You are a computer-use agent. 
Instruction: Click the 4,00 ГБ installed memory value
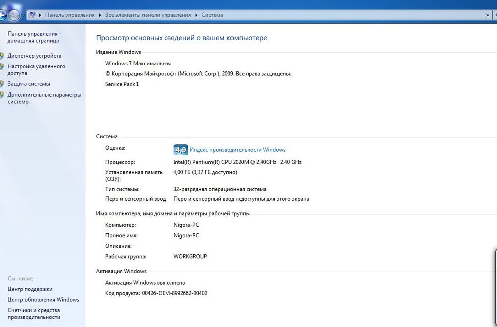[x=205, y=172]
